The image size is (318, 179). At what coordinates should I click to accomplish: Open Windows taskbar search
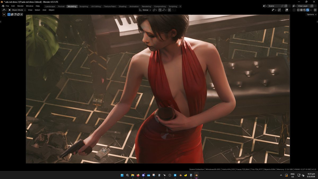127,175
